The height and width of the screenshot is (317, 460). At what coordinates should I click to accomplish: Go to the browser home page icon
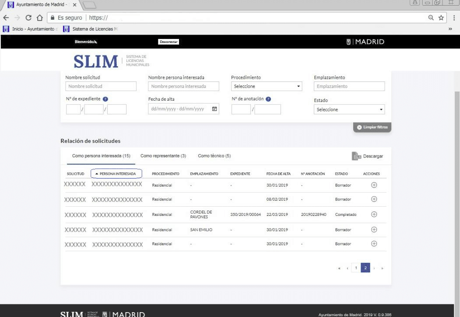[x=40, y=18]
